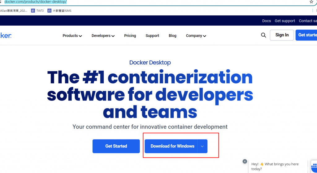Dismiss the chat popup with its X

tap(245, 161)
